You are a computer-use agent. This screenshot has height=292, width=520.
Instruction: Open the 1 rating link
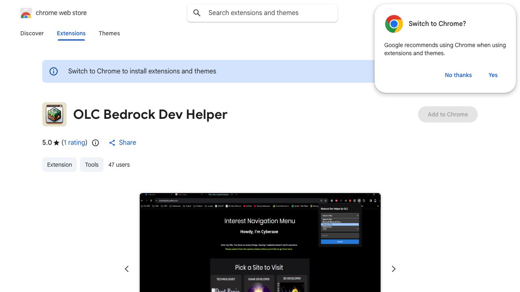74,142
